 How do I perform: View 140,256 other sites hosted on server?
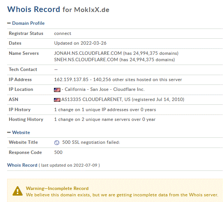click(x=138, y=80)
